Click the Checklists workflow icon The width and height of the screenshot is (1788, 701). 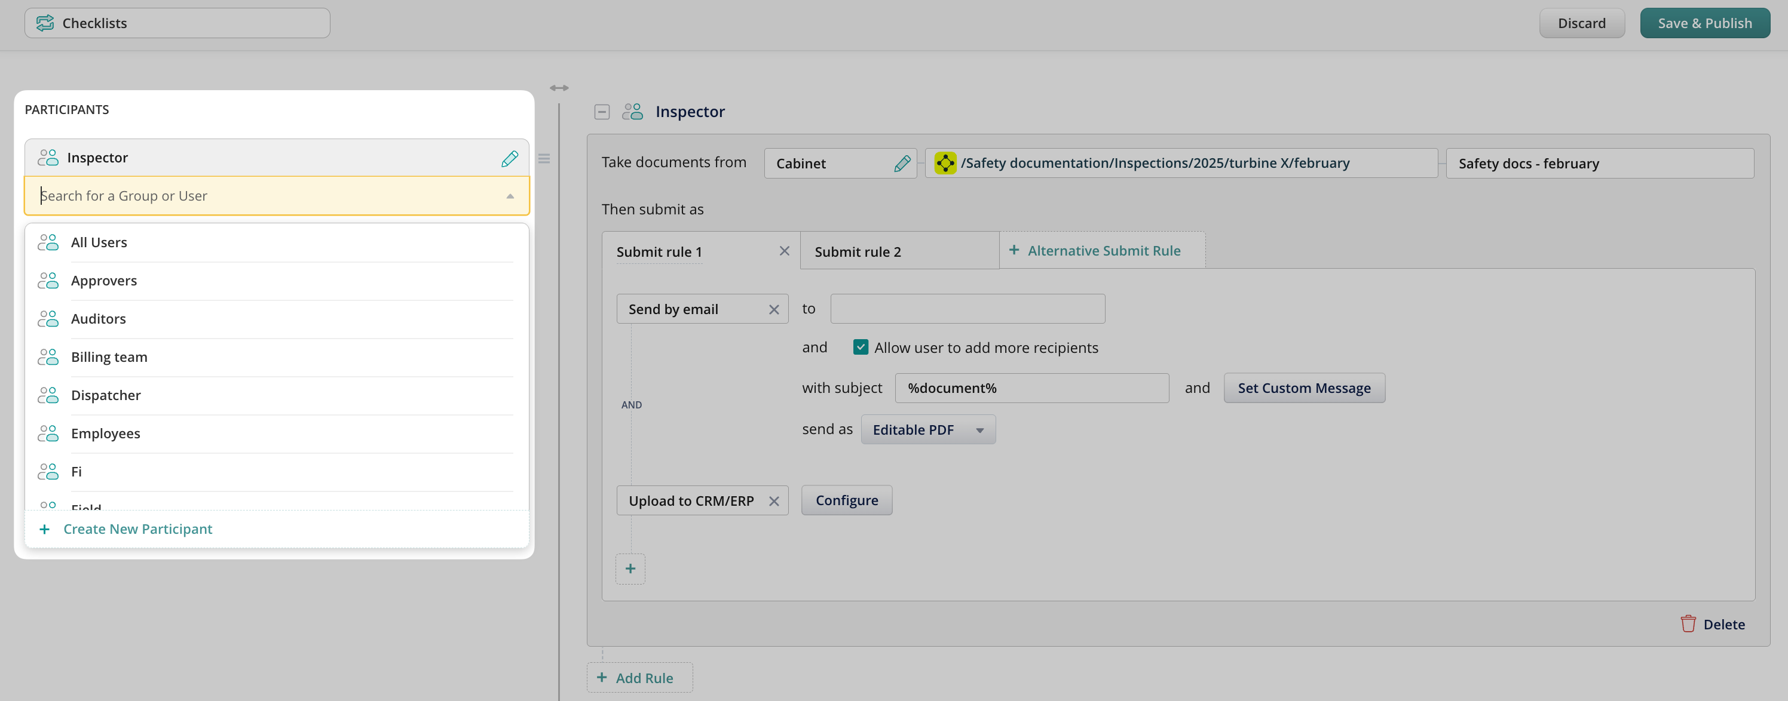pyautogui.click(x=45, y=23)
